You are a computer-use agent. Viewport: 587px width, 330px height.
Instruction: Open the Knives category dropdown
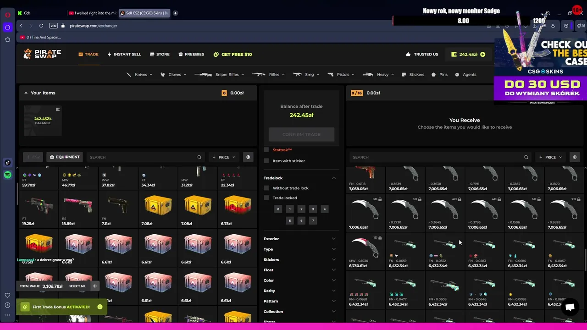[x=139, y=74]
